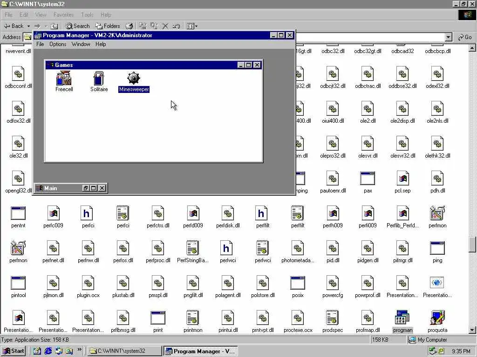477x357 pixels.
Task: Select the proctexe.ocx file icon
Action: point(298,317)
